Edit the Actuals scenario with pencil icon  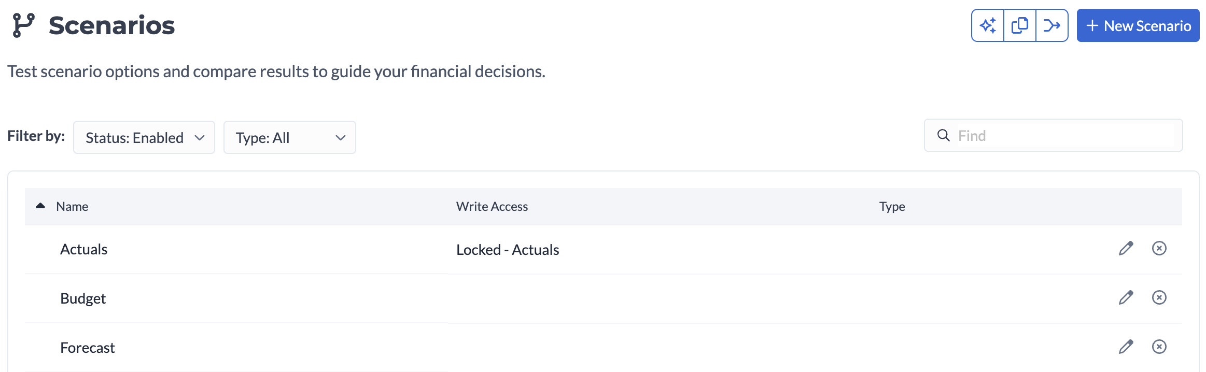click(x=1126, y=249)
